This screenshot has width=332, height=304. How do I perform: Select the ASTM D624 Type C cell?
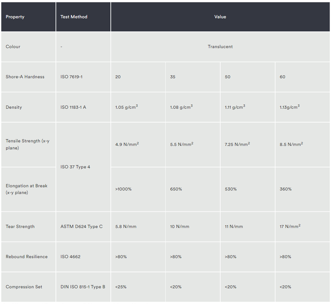click(83, 227)
